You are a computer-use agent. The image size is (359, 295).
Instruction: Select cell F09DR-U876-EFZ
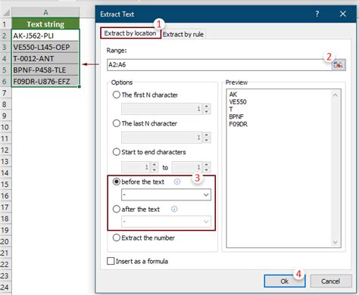click(45, 81)
